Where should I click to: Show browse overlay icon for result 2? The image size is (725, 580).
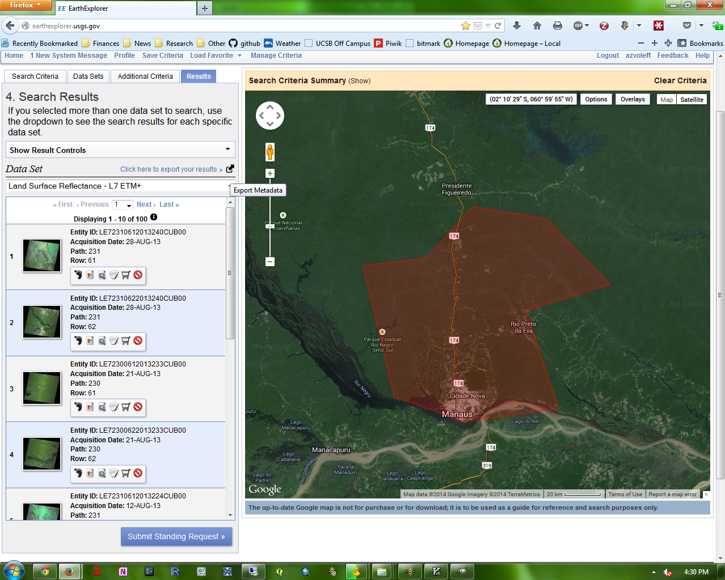click(90, 341)
